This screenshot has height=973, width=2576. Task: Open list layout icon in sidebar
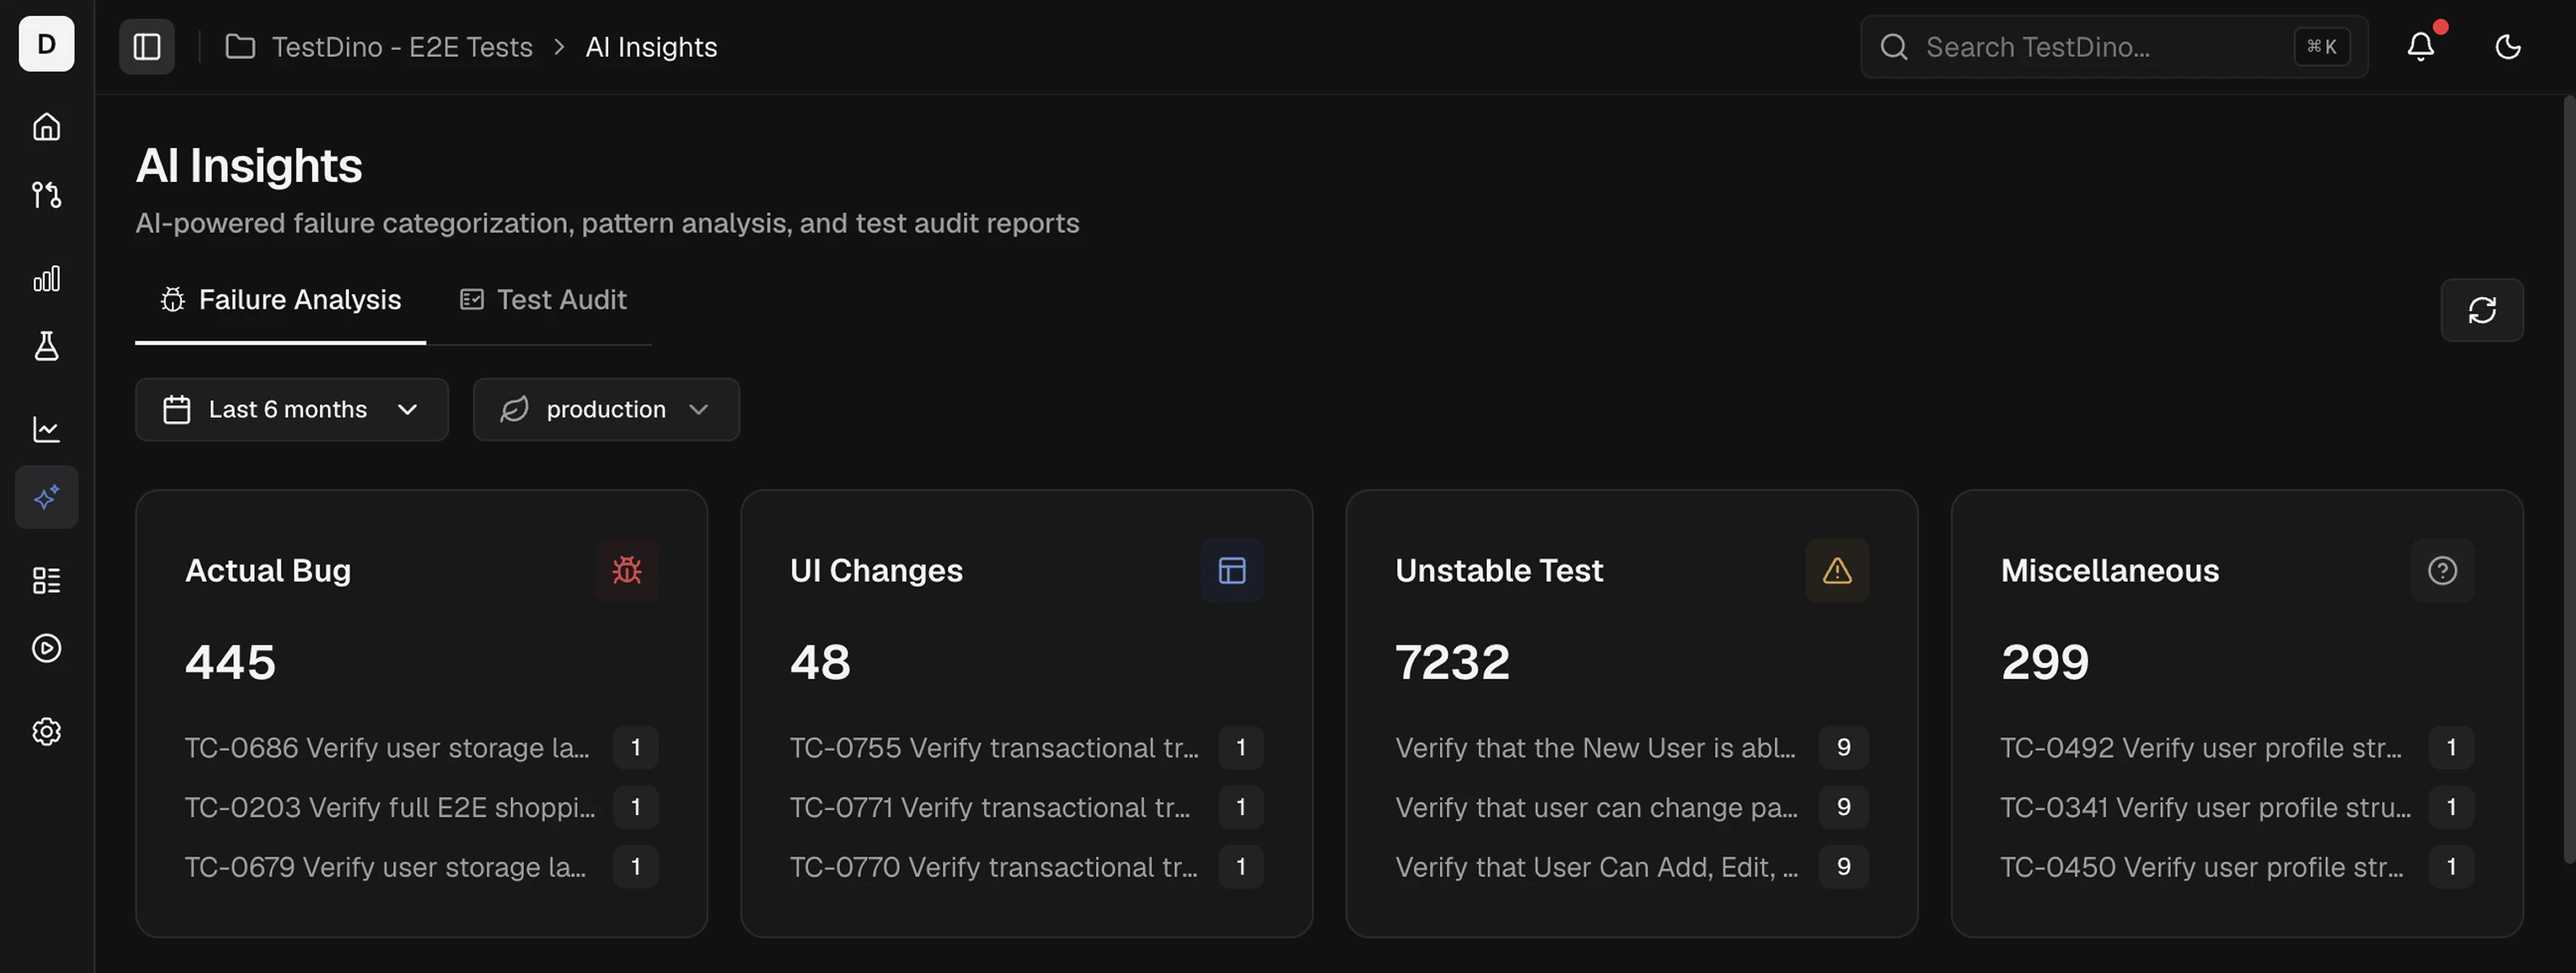46,580
